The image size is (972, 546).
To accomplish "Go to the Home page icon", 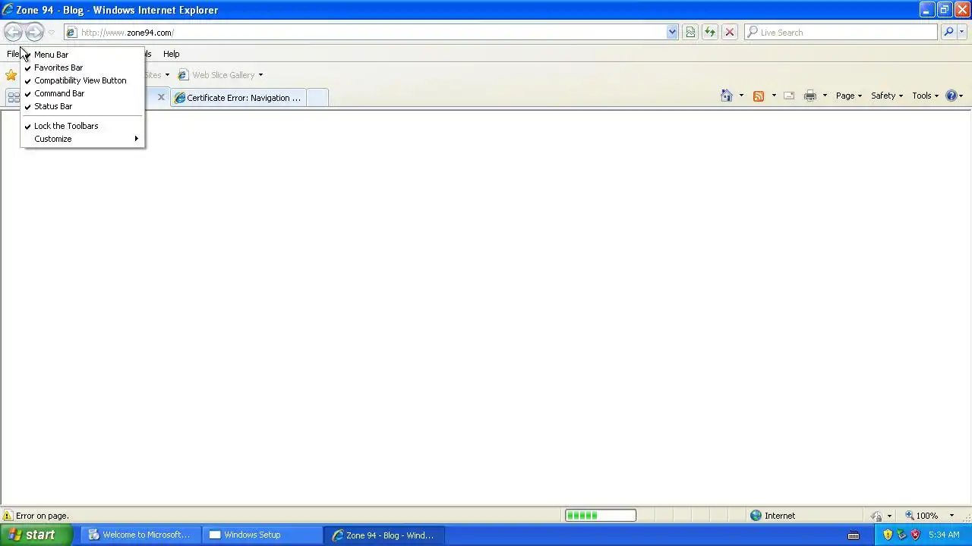I will 727,96.
